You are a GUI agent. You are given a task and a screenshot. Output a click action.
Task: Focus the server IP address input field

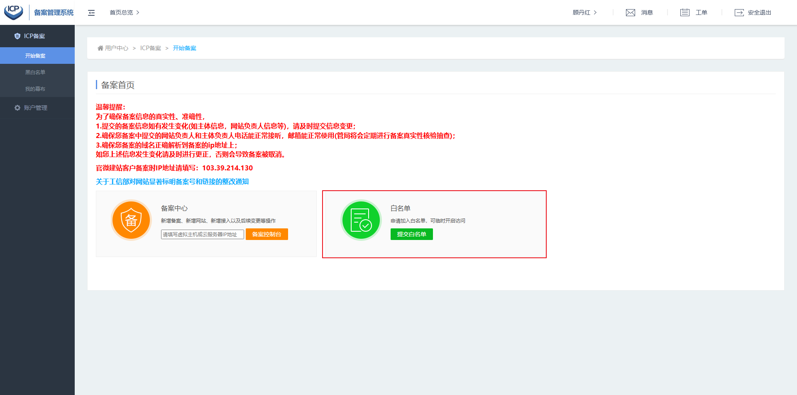click(x=203, y=235)
